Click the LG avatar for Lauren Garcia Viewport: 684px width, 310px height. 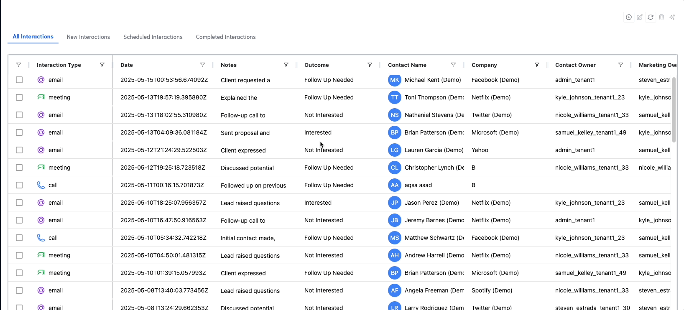pos(395,150)
